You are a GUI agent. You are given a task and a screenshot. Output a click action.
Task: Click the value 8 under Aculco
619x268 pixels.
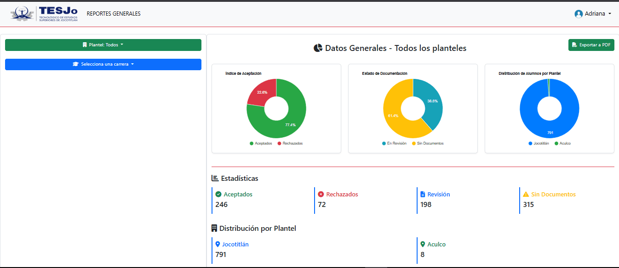click(x=423, y=255)
